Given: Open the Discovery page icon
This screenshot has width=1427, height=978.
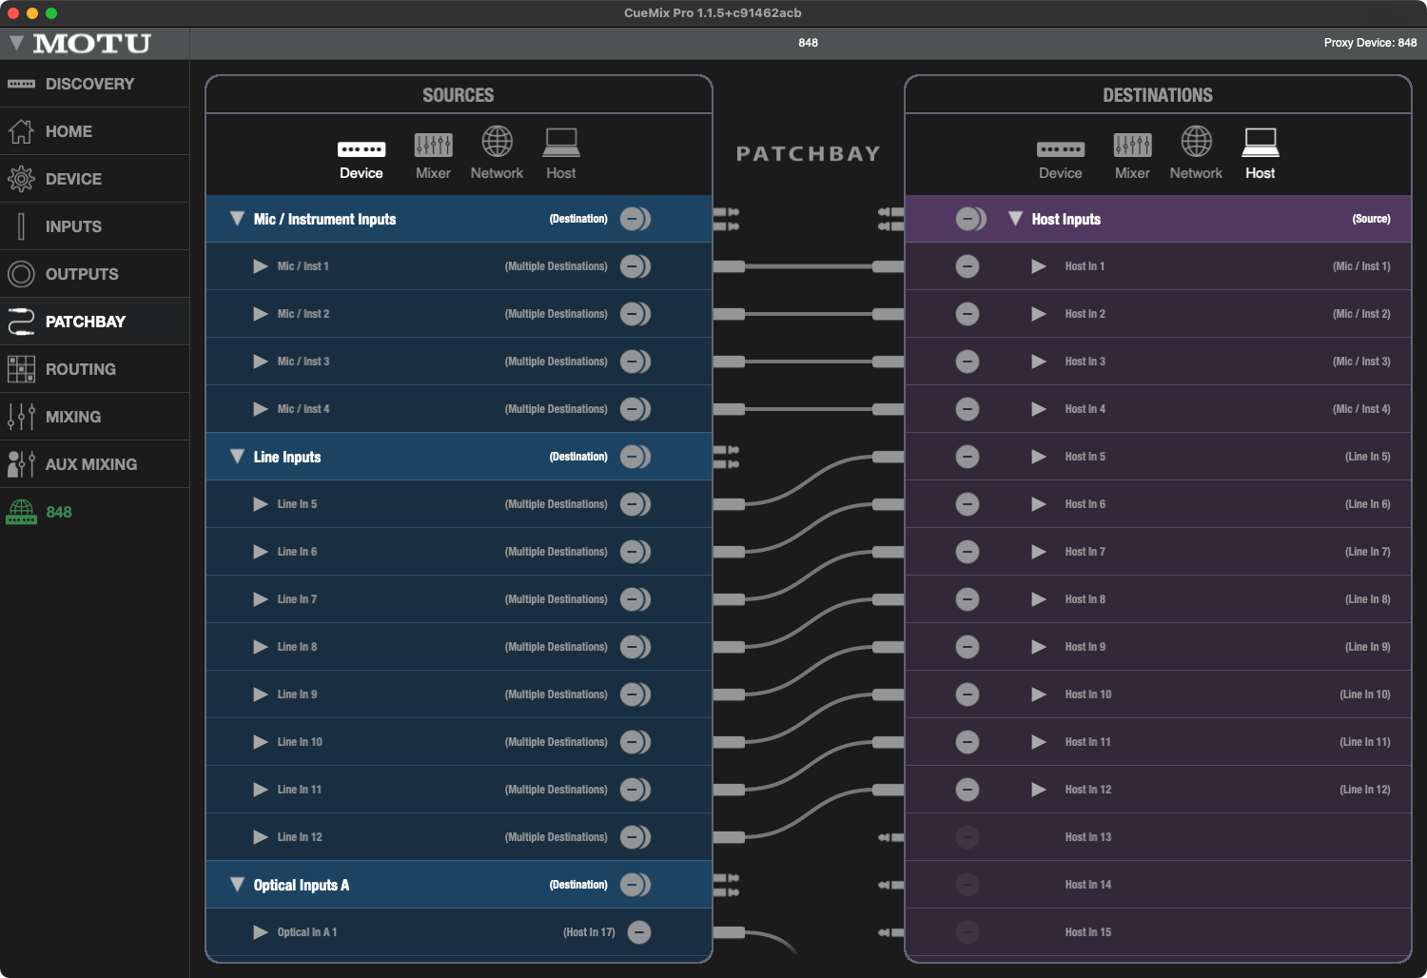Looking at the screenshot, I should [x=21, y=84].
